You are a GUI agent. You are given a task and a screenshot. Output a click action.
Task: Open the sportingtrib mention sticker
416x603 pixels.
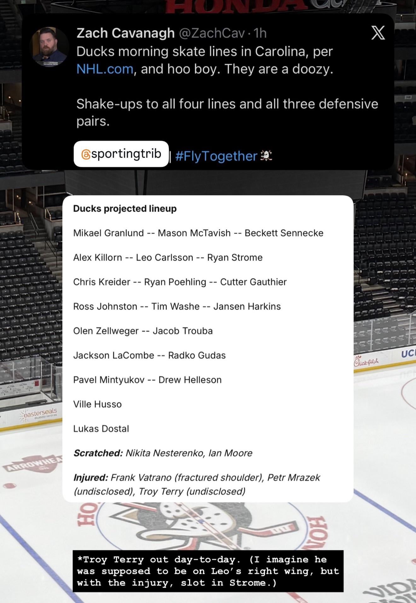pos(121,154)
